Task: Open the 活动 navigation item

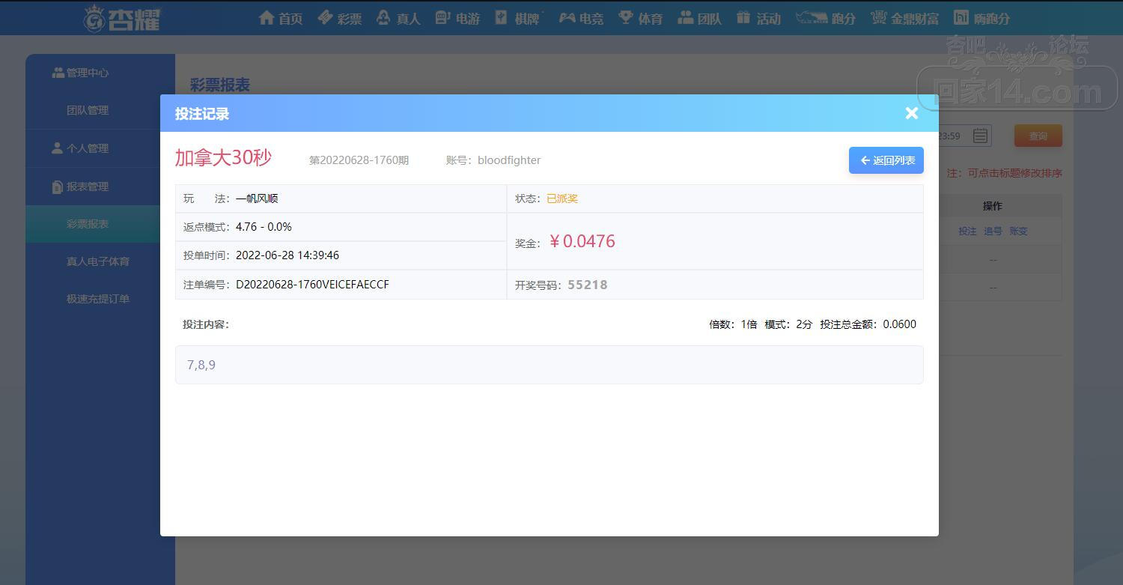Action: (x=758, y=18)
